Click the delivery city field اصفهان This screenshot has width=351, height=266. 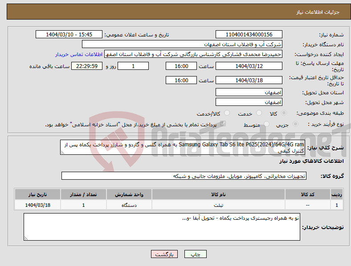coord(249,102)
